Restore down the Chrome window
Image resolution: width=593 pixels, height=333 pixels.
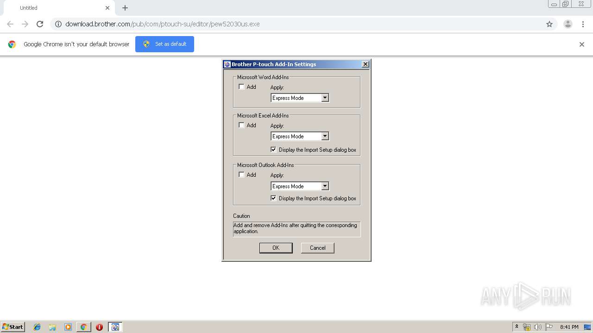click(x=566, y=4)
